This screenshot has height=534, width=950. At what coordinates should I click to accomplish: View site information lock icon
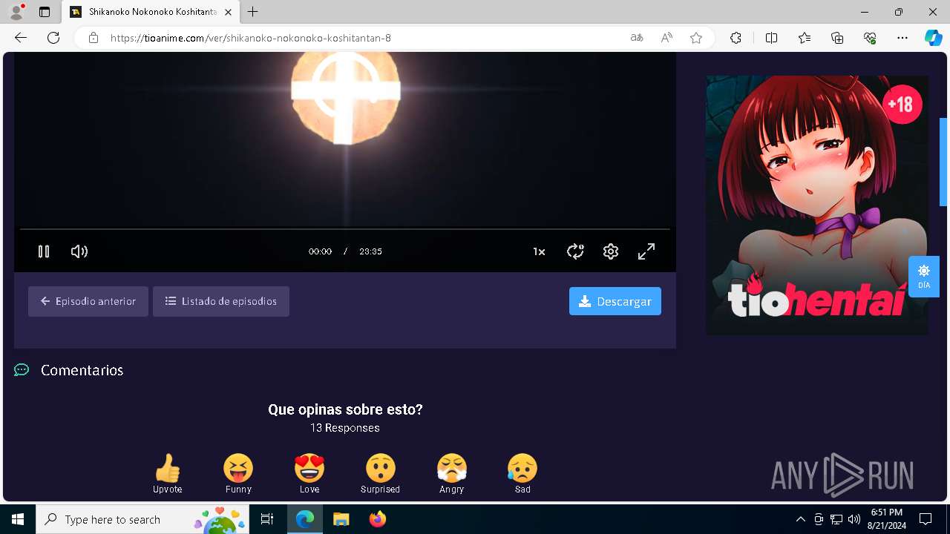[94, 38]
